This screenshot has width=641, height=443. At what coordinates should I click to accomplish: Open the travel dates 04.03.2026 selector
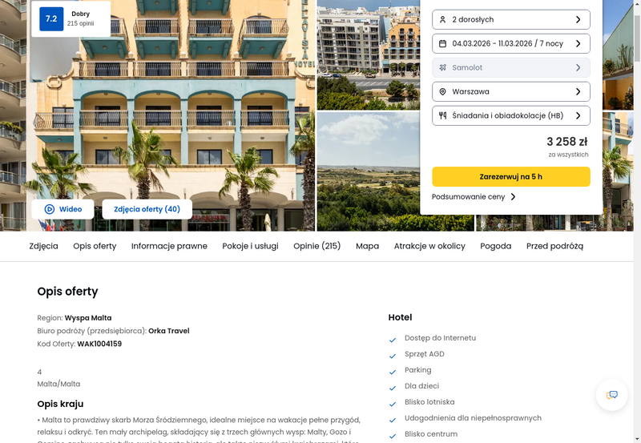pyautogui.click(x=511, y=44)
